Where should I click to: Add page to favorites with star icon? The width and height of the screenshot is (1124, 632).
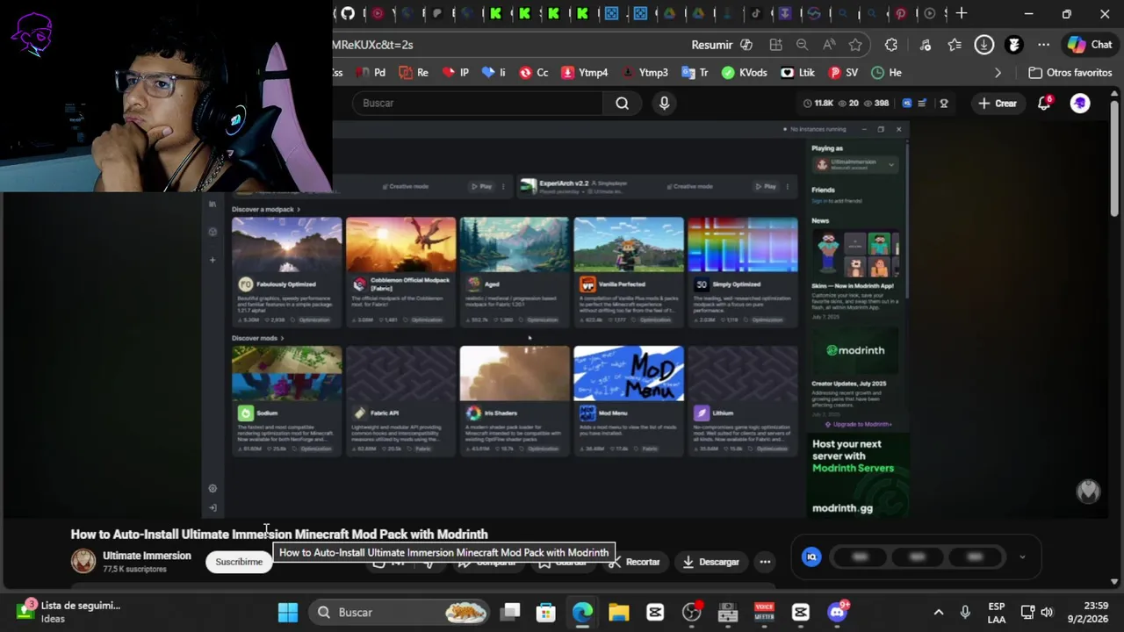coord(855,45)
